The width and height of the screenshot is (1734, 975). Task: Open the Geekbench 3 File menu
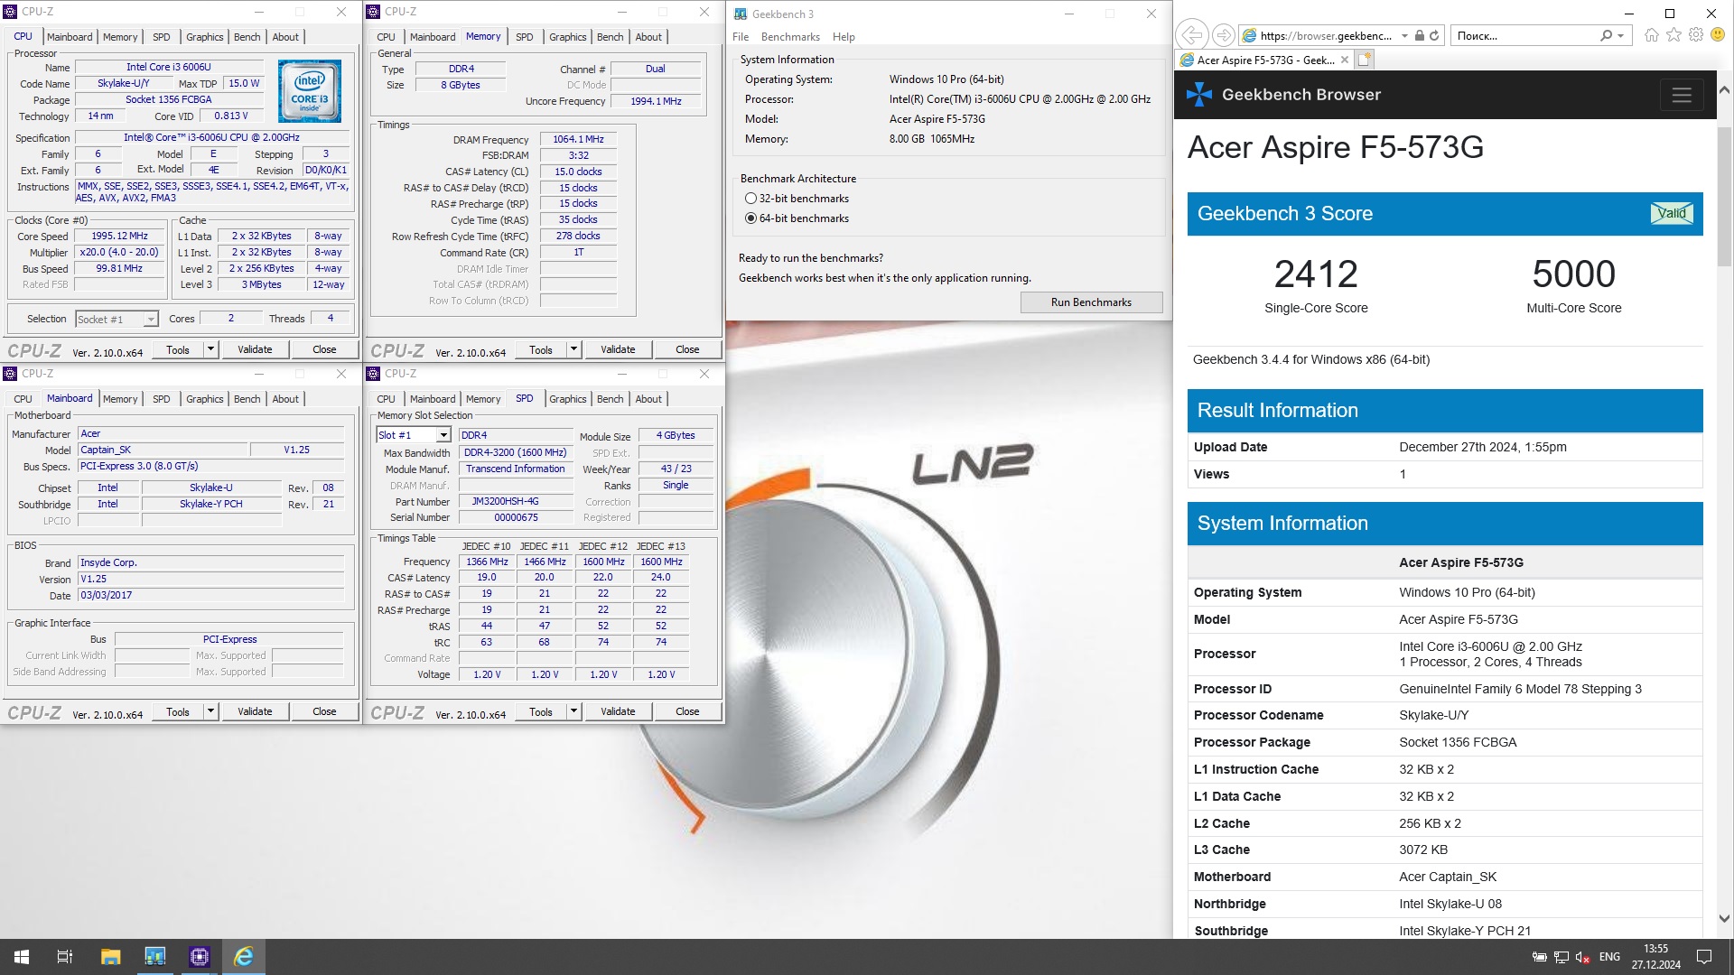[741, 37]
